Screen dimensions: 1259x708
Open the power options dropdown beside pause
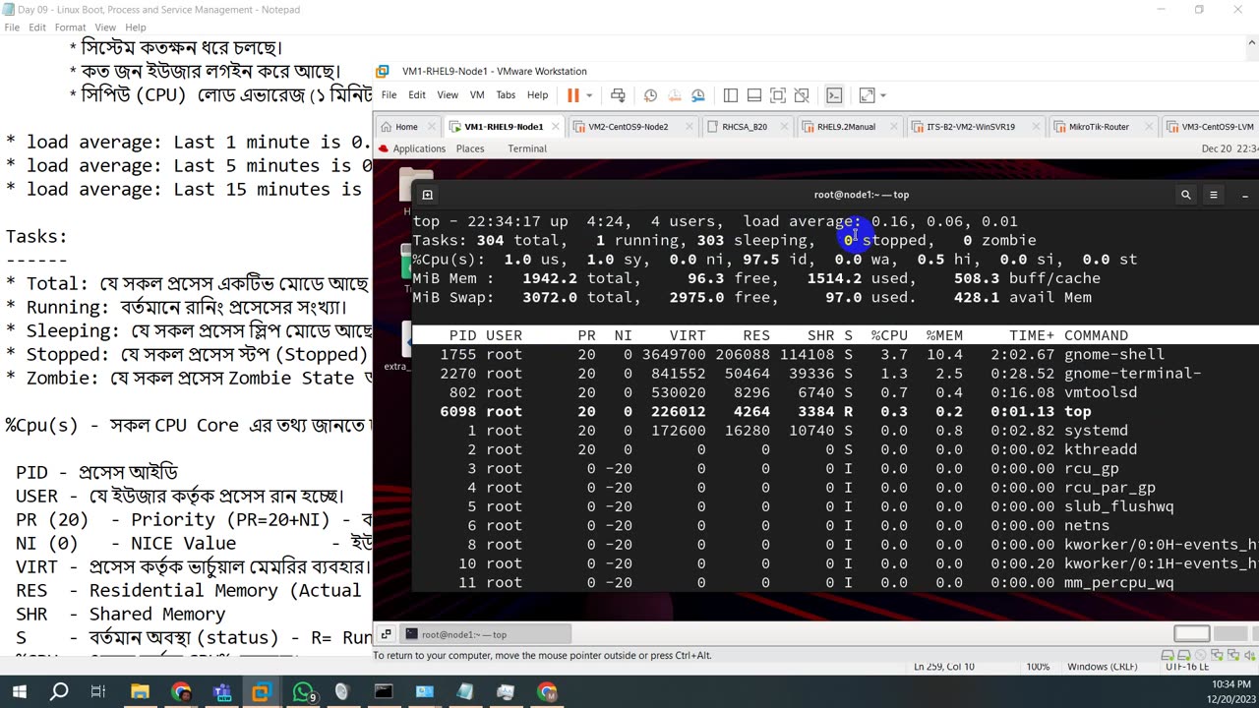(x=589, y=95)
